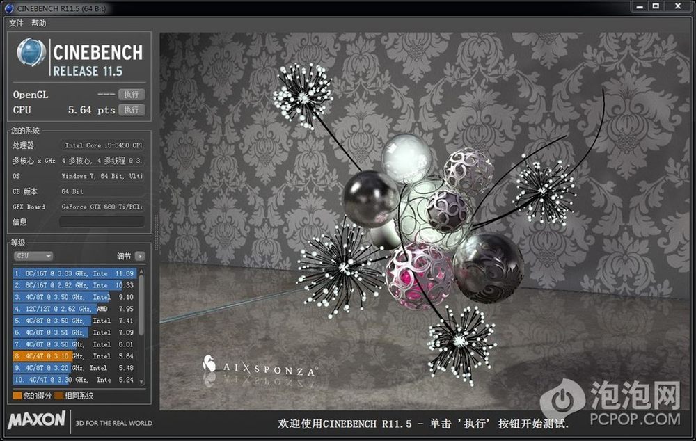Click the processor field showing Core i5-3450

[x=102, y=145]
